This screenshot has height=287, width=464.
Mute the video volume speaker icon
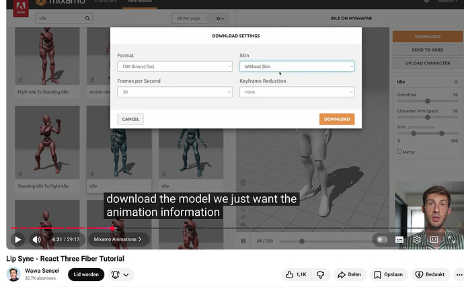(x=36, y=239)
